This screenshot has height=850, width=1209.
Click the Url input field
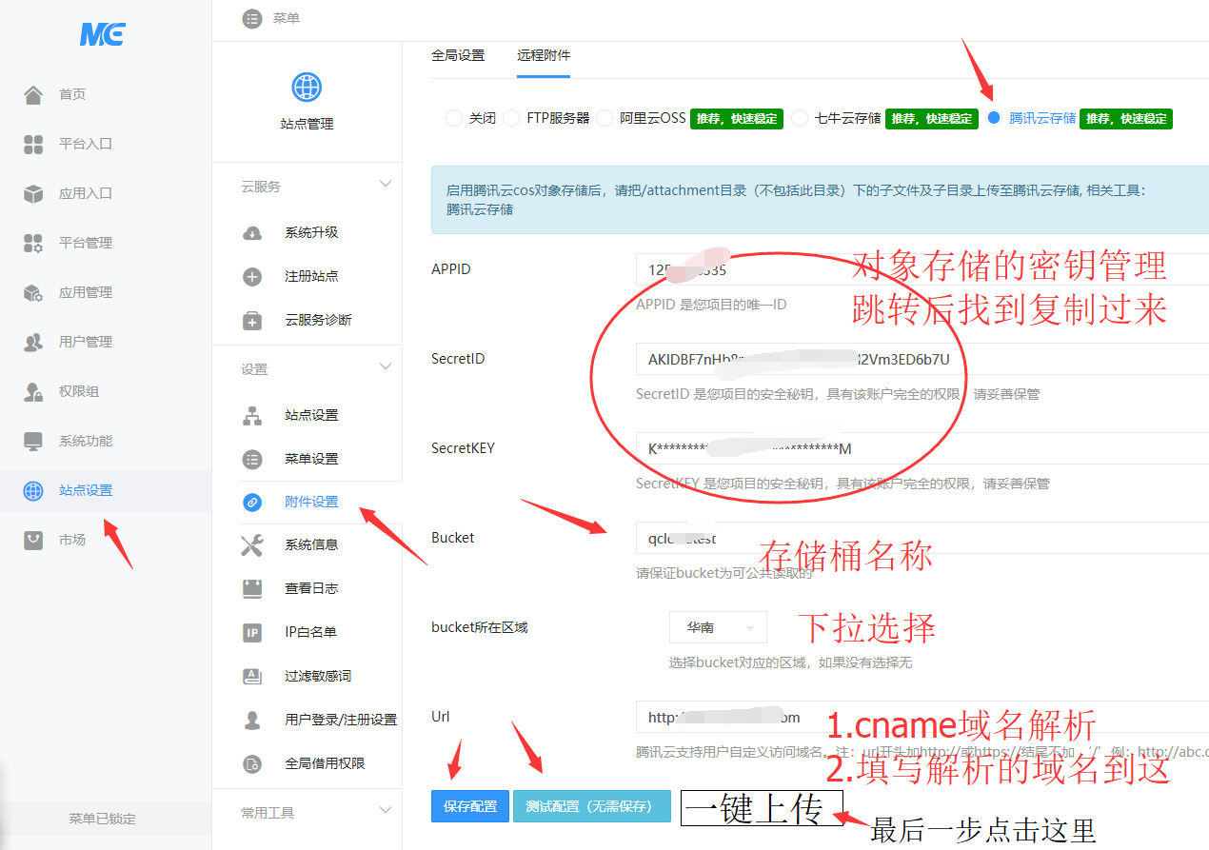click(x=922, y=717)
